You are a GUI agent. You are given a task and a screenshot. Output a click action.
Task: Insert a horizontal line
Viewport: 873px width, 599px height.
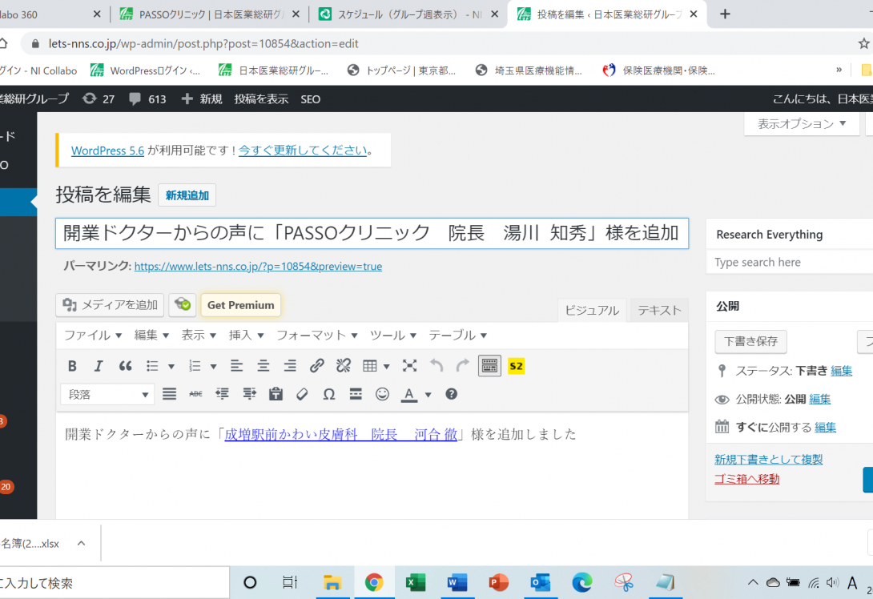coord(356,394)
